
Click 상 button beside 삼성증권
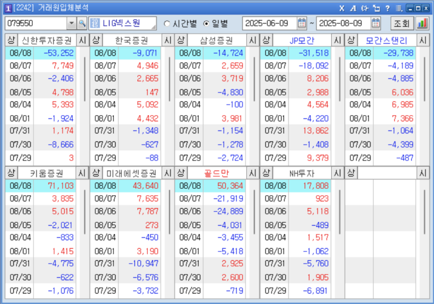coord(181,40)
